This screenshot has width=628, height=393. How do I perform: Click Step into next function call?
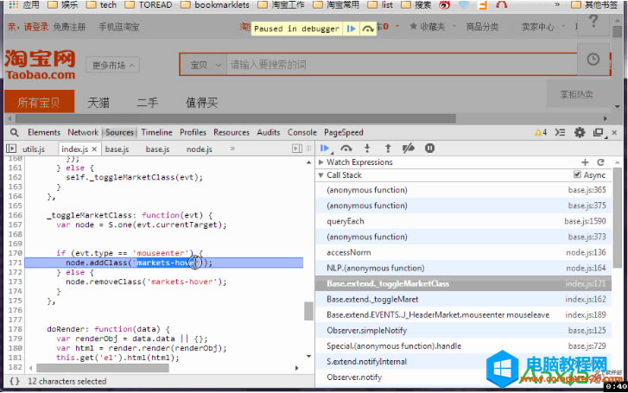click(367, 149)
